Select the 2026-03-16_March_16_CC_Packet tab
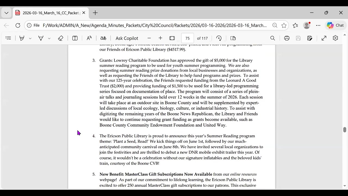Screen dimensions: 348x196 [x=50, y=13]
